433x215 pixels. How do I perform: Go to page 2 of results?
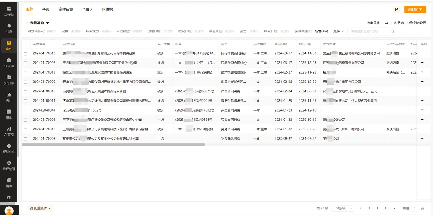coord(377,209)
